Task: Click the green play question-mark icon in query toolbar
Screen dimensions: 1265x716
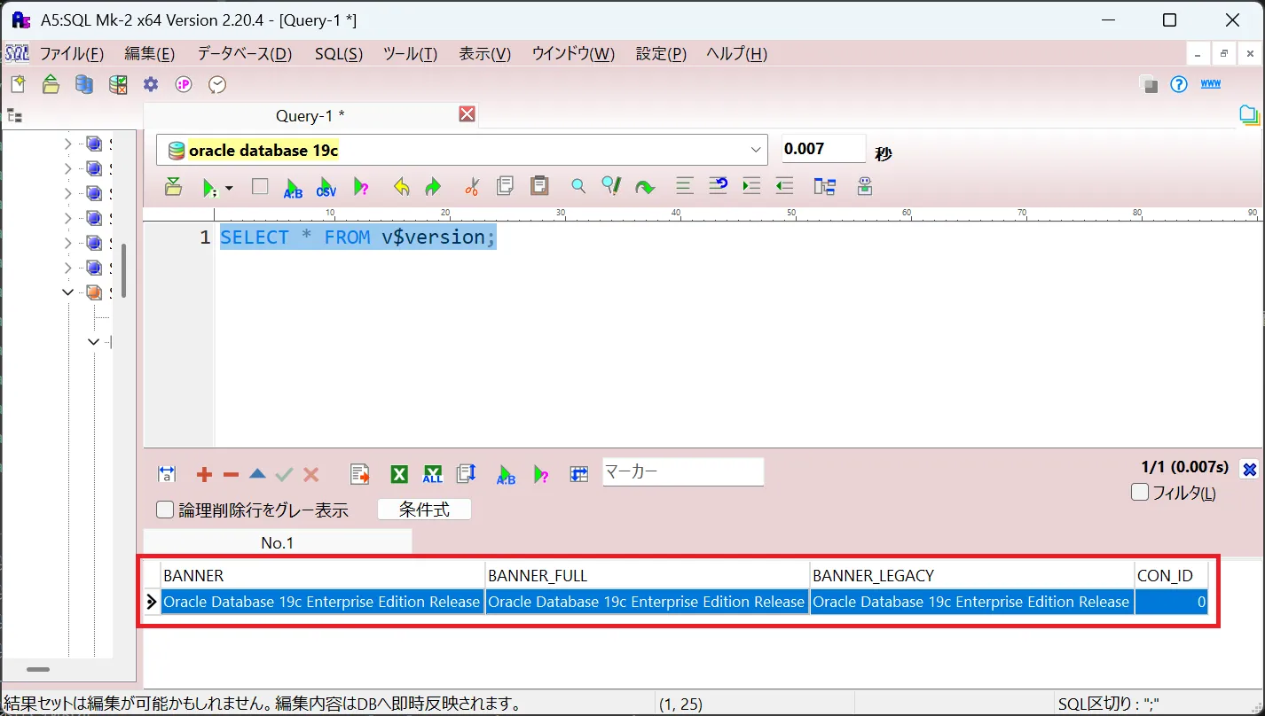Action: point(361,187)
